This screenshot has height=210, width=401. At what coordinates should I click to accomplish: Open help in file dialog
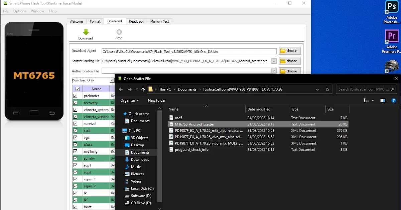point(394,100)
